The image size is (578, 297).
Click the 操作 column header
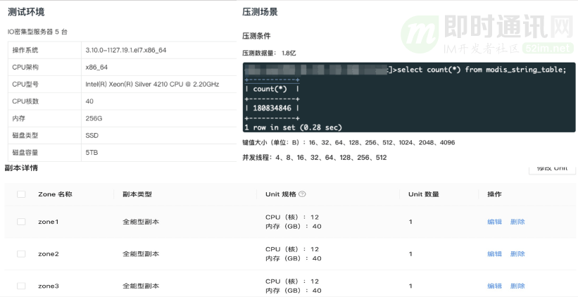(494, 194)
